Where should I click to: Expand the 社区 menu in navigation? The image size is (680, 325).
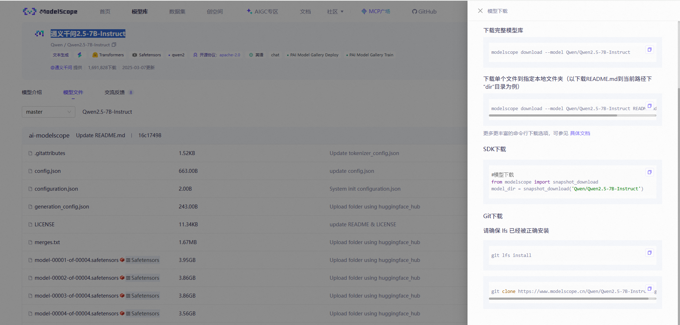335,12
